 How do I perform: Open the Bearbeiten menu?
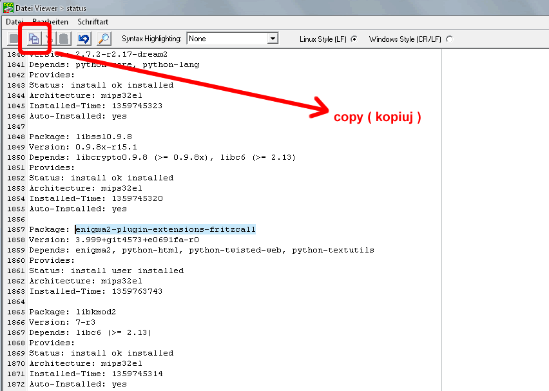[x=50, y=22]
